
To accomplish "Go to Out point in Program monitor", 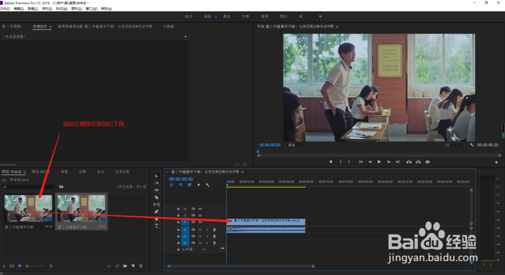I will click(398, 162).
